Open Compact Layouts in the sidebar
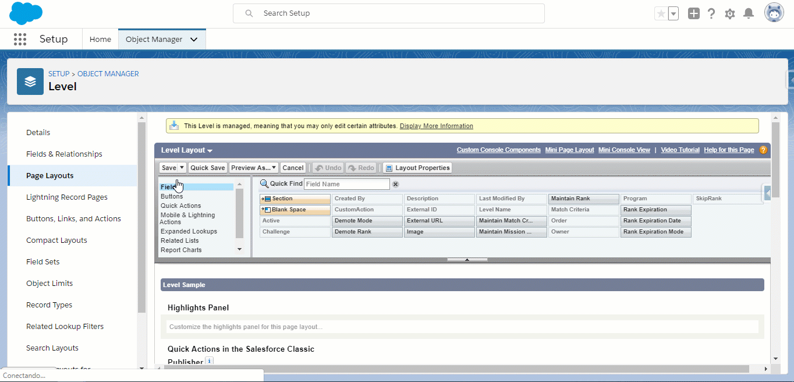This screenshot has width=794, height=382. pyautogui.click(x=56, y=240)
